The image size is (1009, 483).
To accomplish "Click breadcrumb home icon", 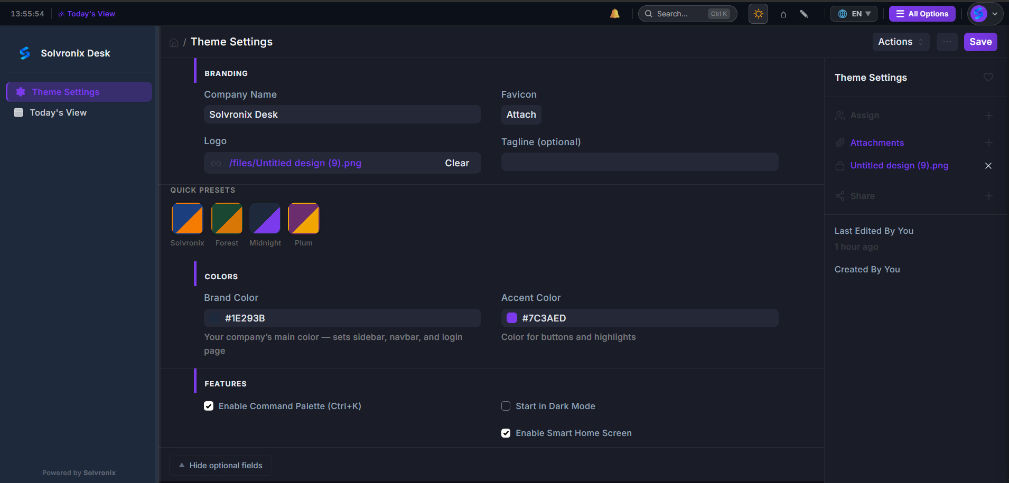I will pyautogui.click(x=174, y=42).
